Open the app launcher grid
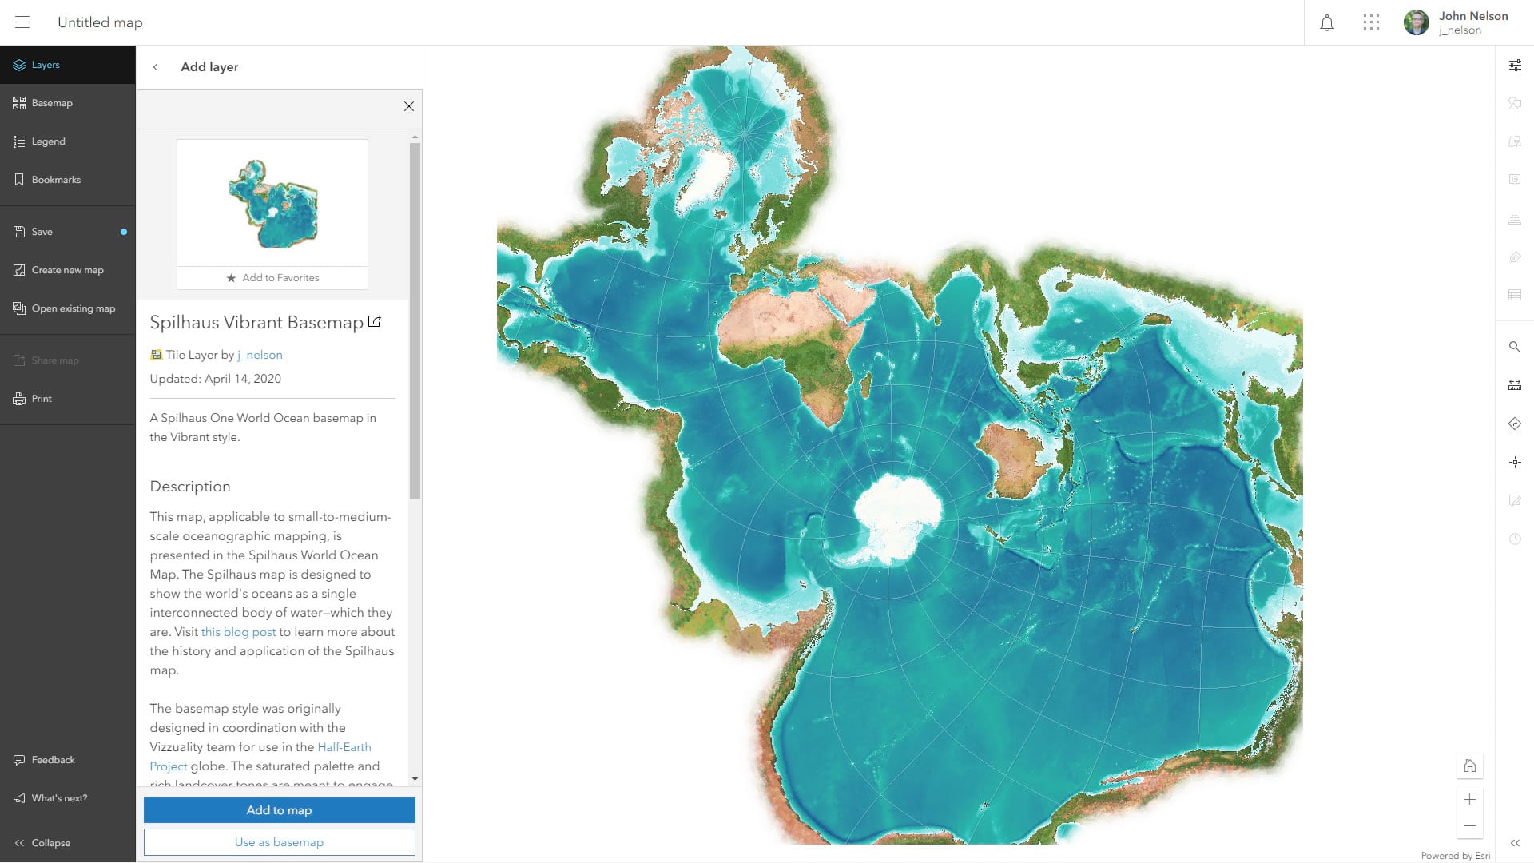The image size is (1534, 863). pyautogui.click(x=1371, y=22)
